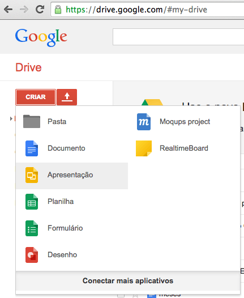Reload the page with refresh icon
Screen dimensions: 244x298
pyautogui.click(x=40, y=9)
